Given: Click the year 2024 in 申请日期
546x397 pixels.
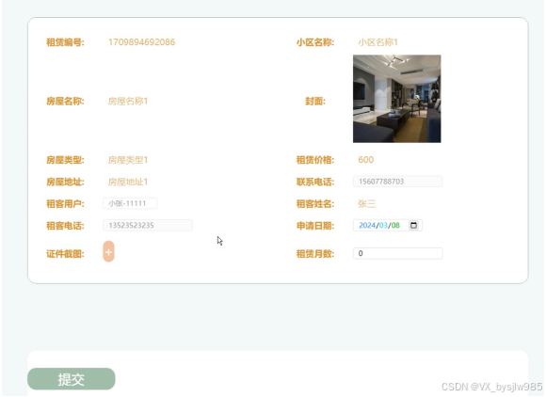Looking at the screenshot, I should pyautogui.click(x=367, y=226).
